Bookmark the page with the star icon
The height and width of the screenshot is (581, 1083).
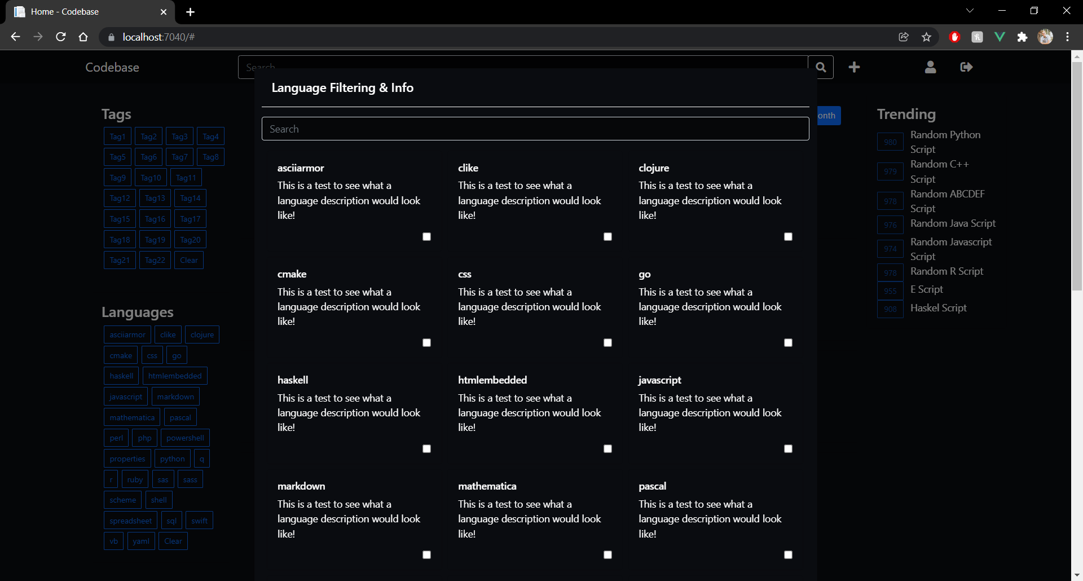[x=926, y=37]
